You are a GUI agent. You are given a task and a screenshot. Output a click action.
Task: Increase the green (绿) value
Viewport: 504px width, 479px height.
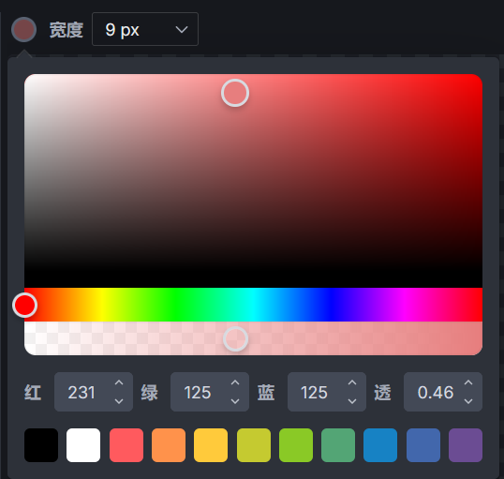click(x=235, y=382)
